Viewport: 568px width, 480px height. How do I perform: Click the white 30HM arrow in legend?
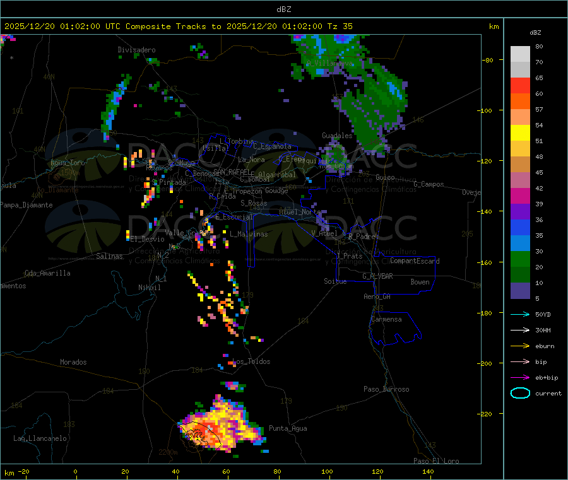tap(520, 330)
